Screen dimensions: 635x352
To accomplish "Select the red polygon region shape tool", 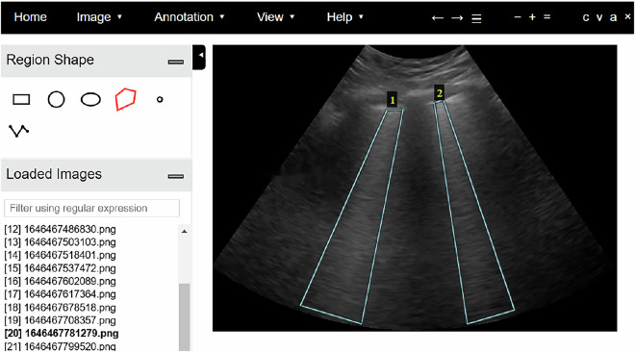I will tap(125, 99).
